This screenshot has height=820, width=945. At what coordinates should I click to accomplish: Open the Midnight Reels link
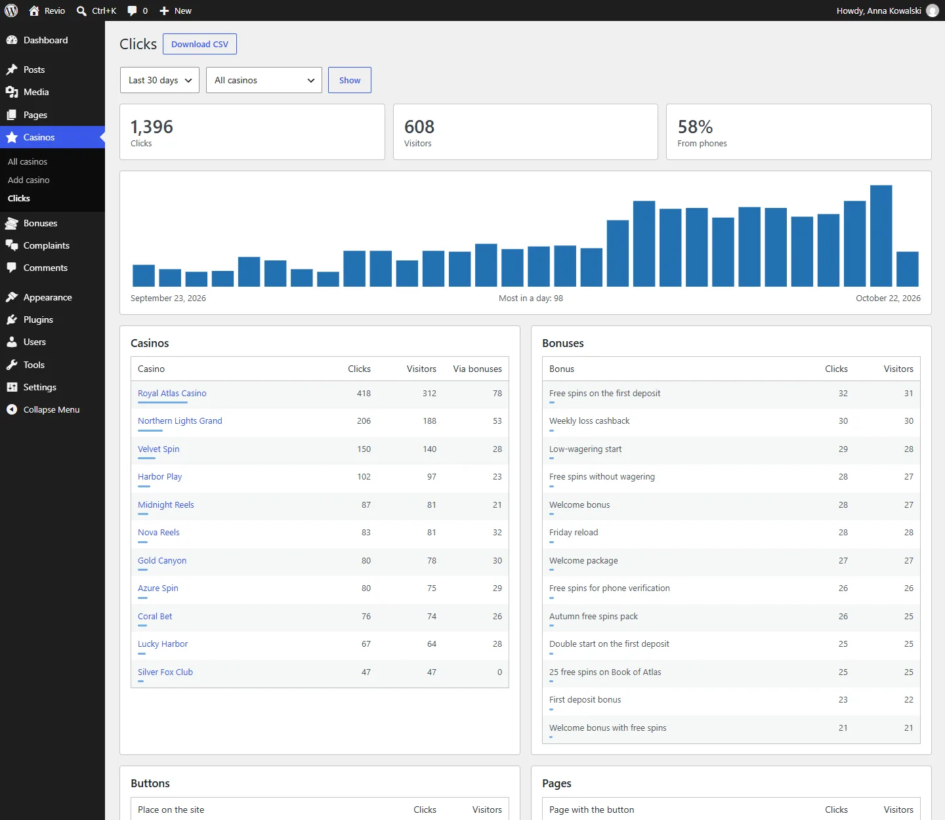pos(166,504)
